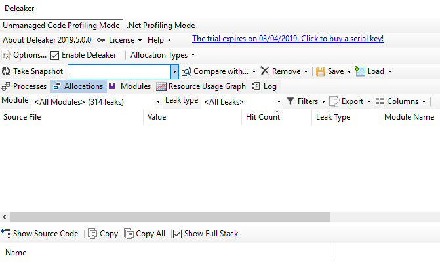Click the Show Source Code icon
The width and height of the screenshot is (440, 265).
[x=6, y=233]
